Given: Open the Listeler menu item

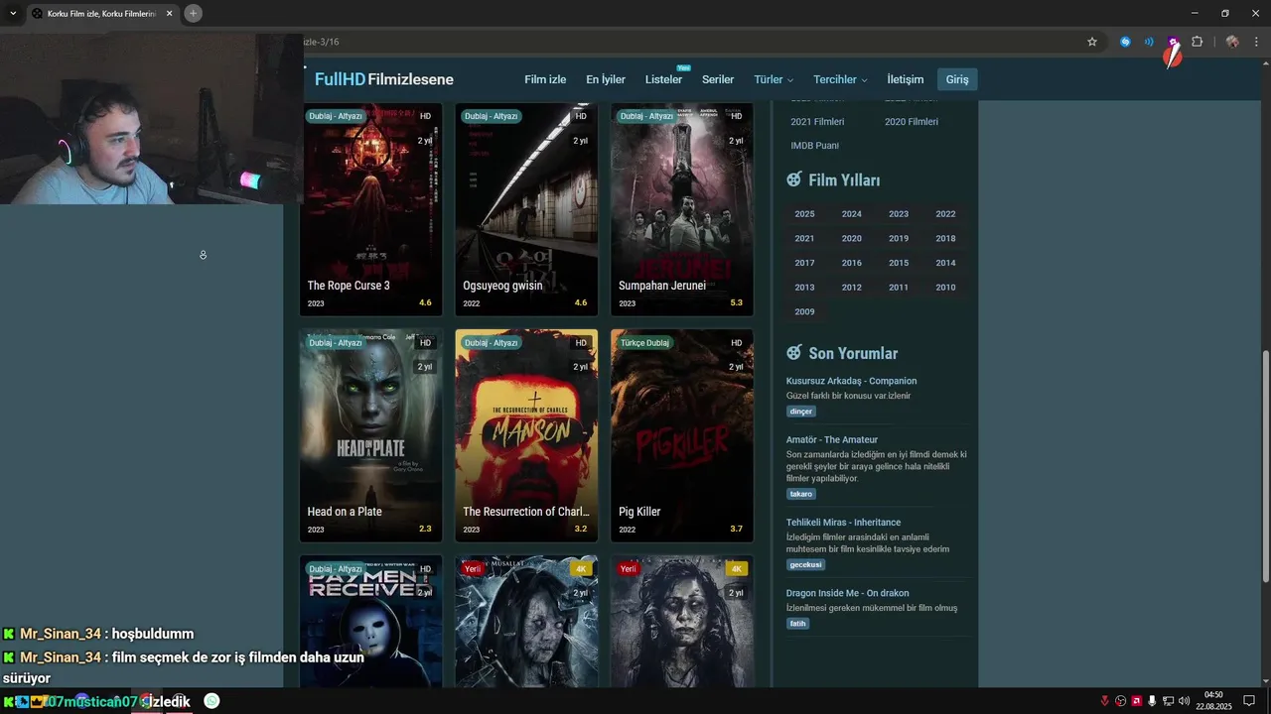Looking at the screenshot, I should click(x=663, y=79).
